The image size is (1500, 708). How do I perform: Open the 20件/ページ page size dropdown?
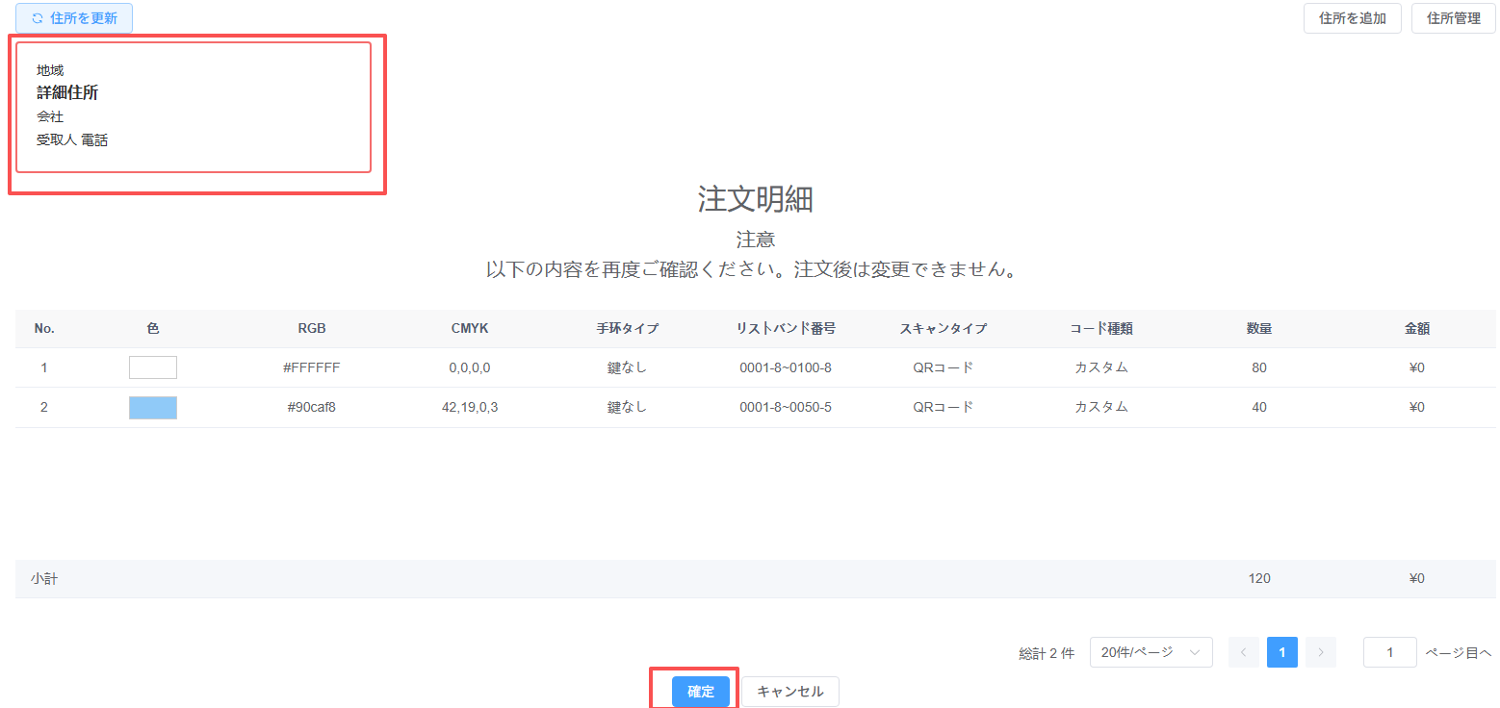point(1151,652)
